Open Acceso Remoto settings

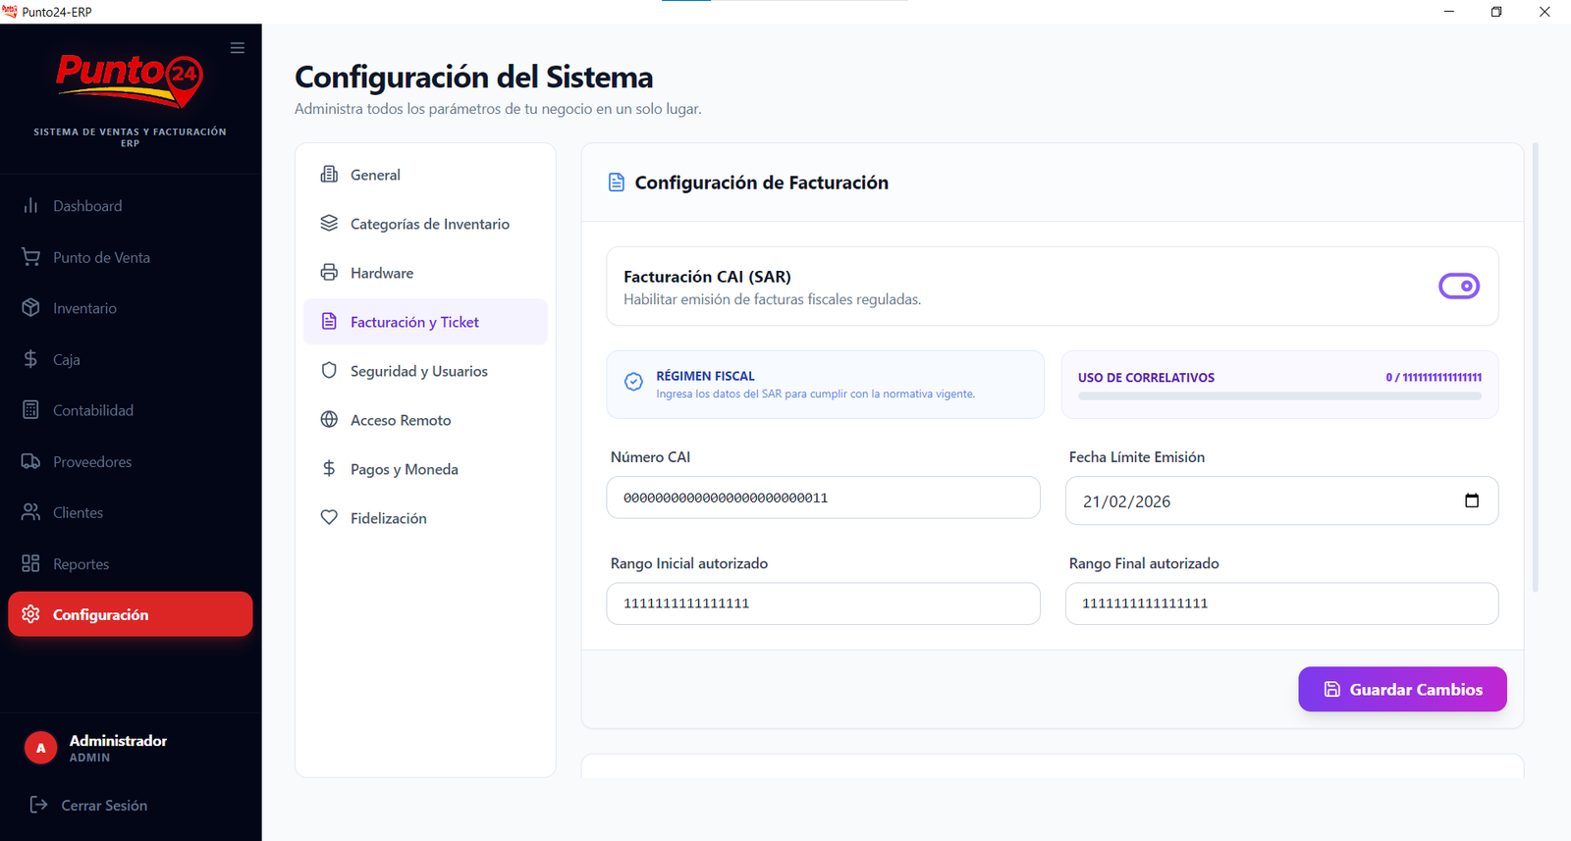pyautogui.click(x=425, y=420)
